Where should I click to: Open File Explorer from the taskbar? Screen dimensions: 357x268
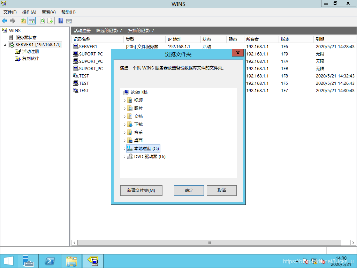(71, 261)
